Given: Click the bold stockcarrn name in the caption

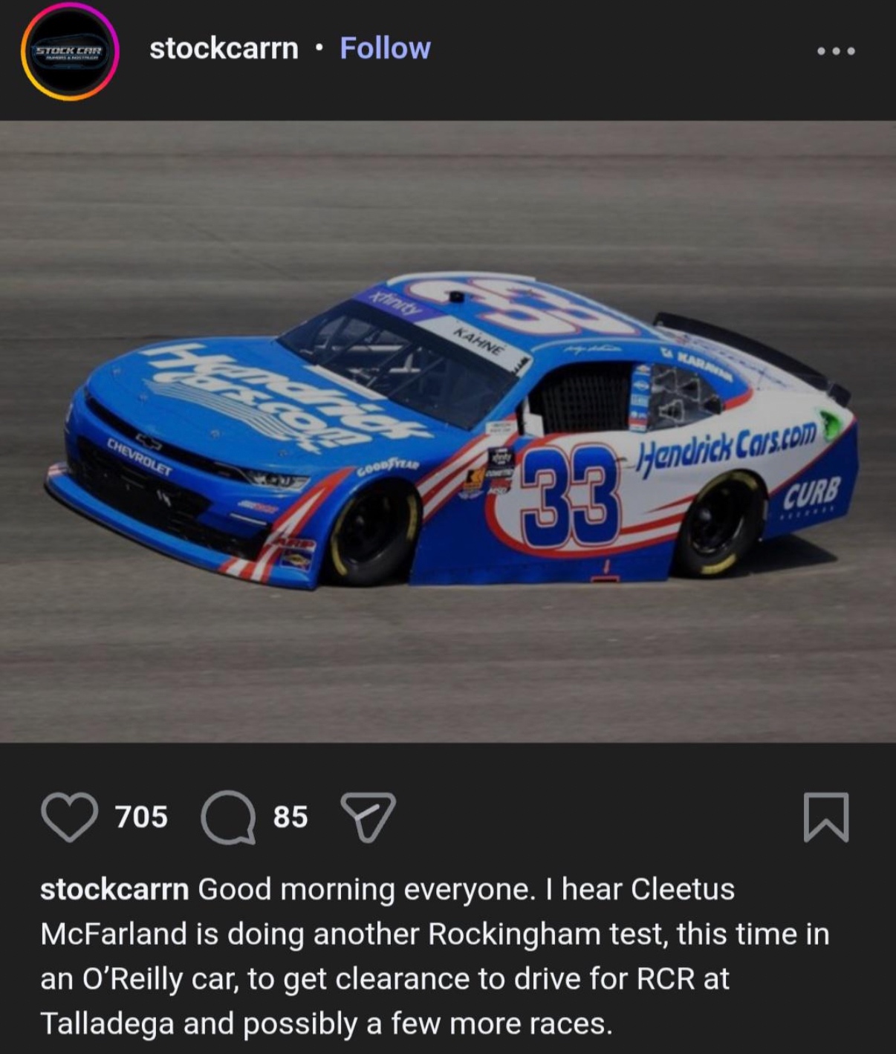Looking at the screenshot, I should point(114,889).
